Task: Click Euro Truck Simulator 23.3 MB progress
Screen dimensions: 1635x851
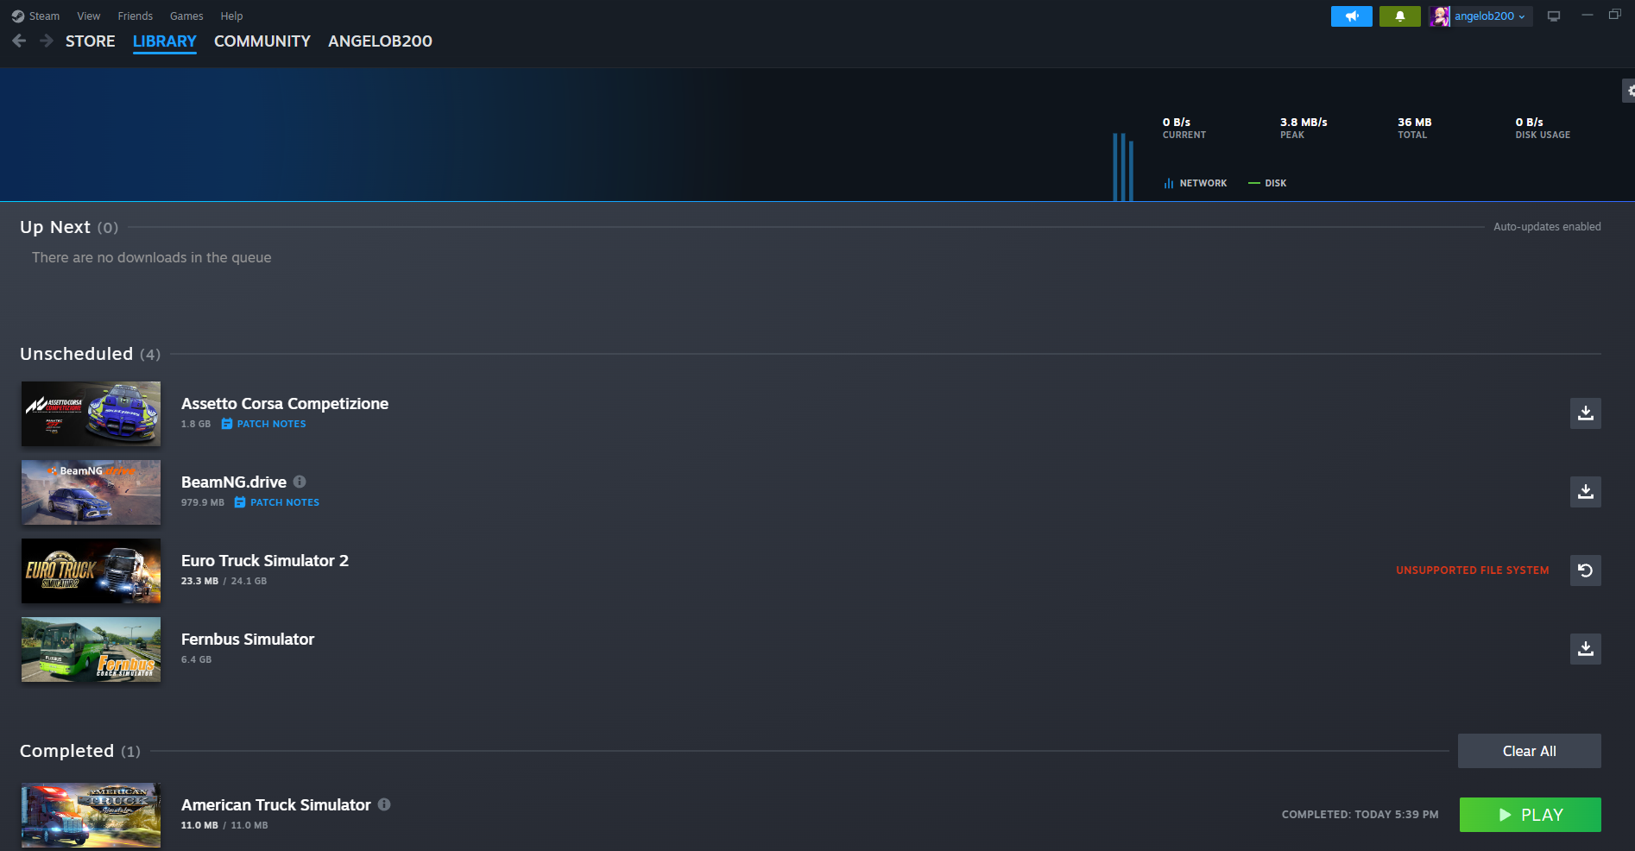Action: pos(199,581)
